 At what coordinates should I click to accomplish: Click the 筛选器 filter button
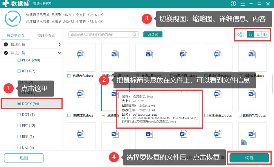pos(153,34)
